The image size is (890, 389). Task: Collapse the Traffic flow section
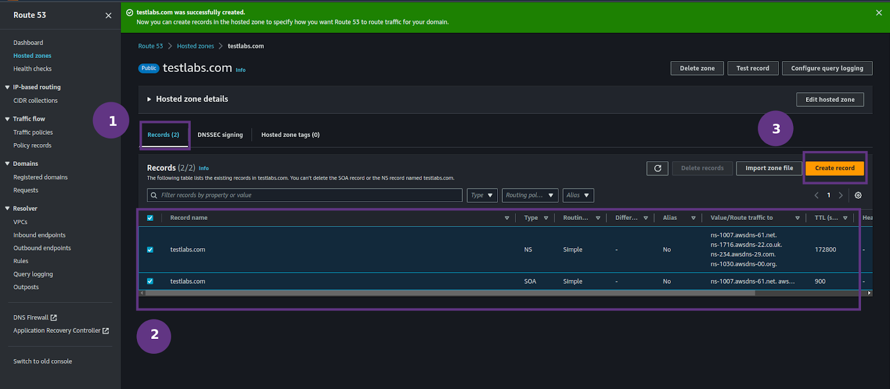(7, 119)
